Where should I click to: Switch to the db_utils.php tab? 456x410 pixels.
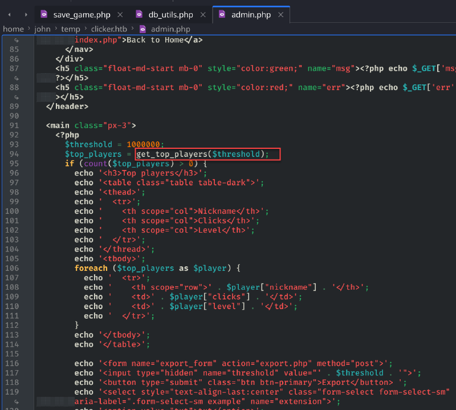170,15
